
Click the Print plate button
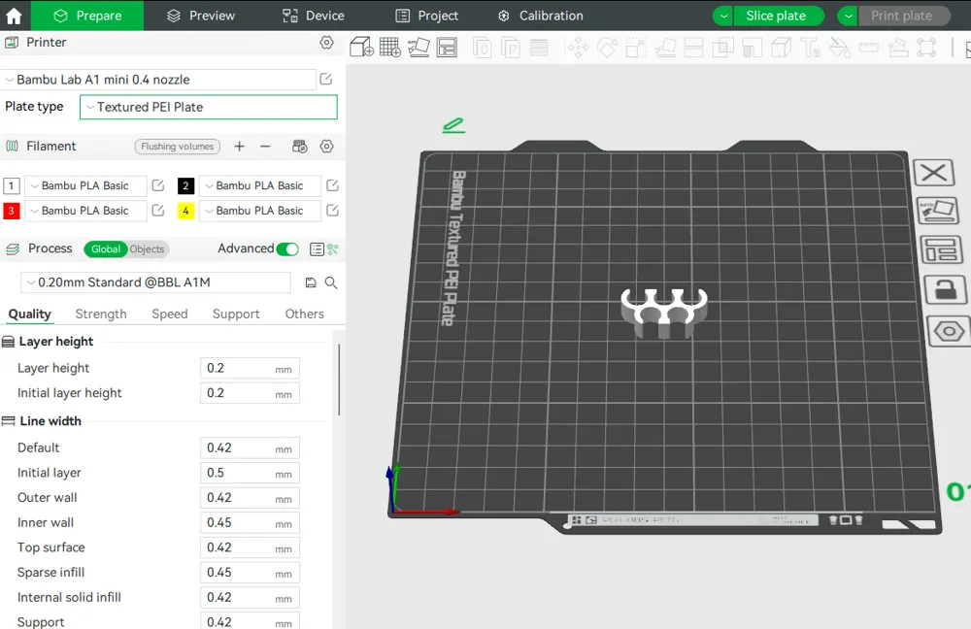(904, 16)
